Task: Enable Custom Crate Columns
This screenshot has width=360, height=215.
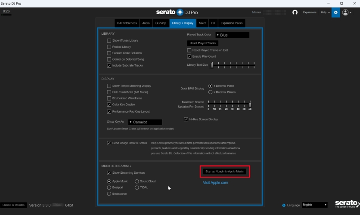Action: (109, 53)
